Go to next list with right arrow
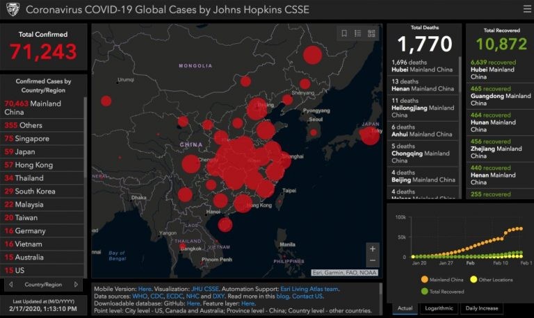The image size is (534, 318). [79, 284]
